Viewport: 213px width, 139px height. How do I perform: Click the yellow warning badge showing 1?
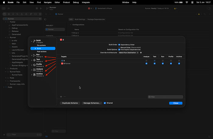tap(176, 9)
